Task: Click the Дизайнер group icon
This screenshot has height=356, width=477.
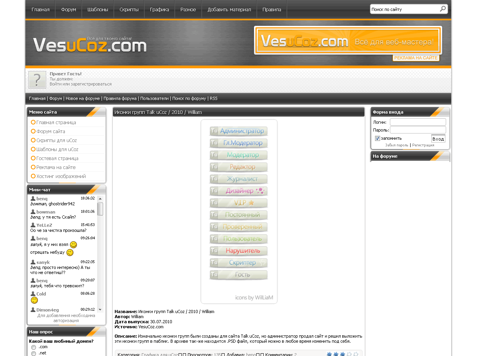Action: point(239,191)
